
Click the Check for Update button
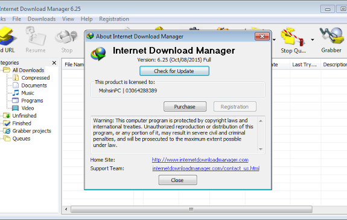pyautogui.click(x=174, y=71)
